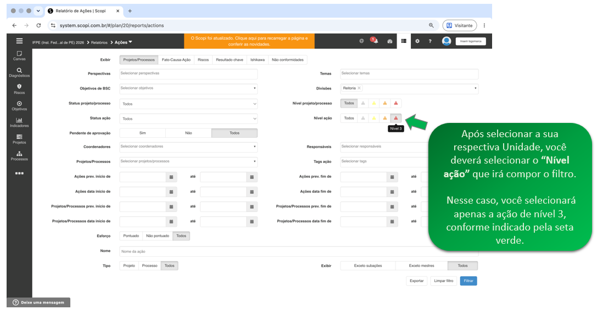Set Pendente de aprovação to Sim
Viewport: 597px width, 315px height.
tap(142, 133)
